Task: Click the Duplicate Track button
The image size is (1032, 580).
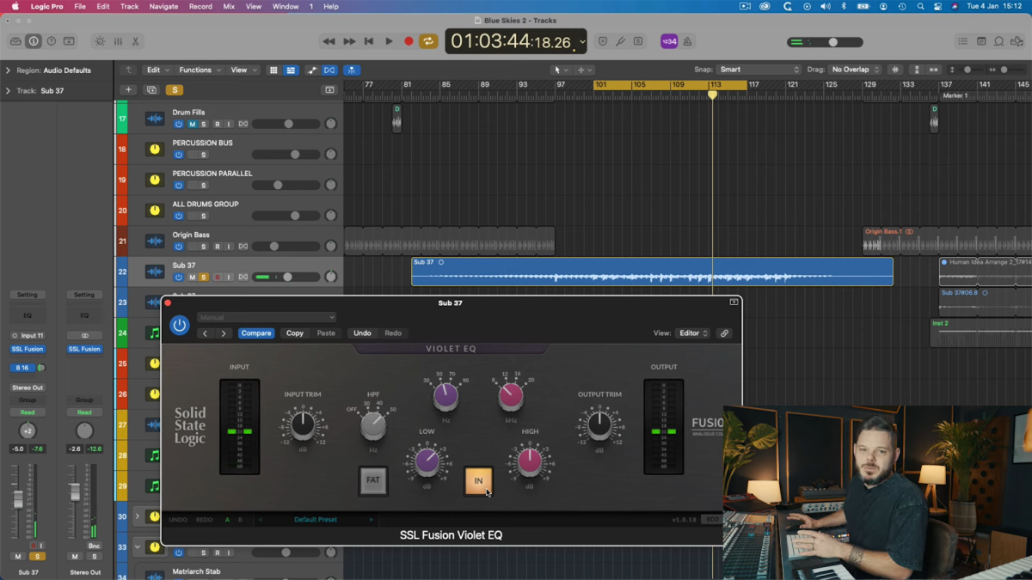Action: point(151,90)
